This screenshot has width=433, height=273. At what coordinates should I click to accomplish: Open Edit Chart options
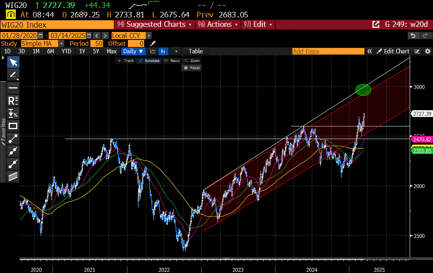point(393,51)
